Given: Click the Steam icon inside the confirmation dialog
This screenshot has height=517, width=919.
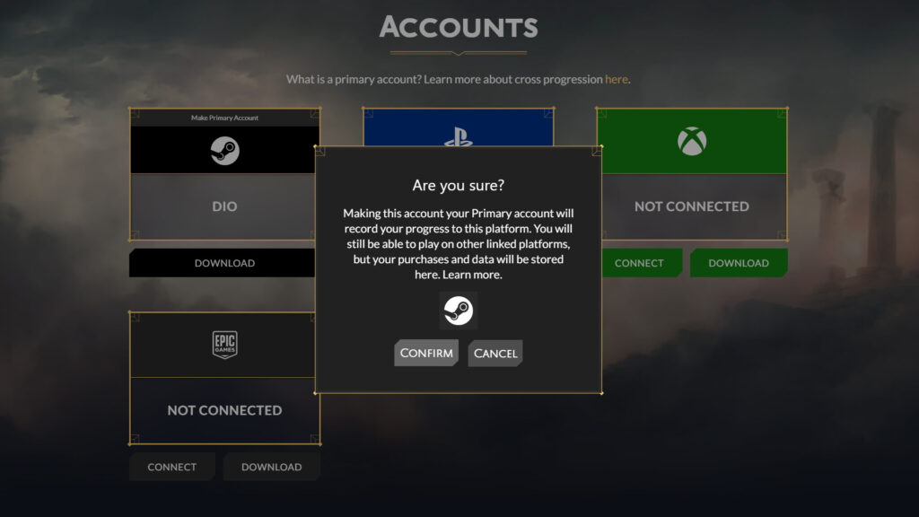Looking at the screenshot, I should click(x=459, y=311).
